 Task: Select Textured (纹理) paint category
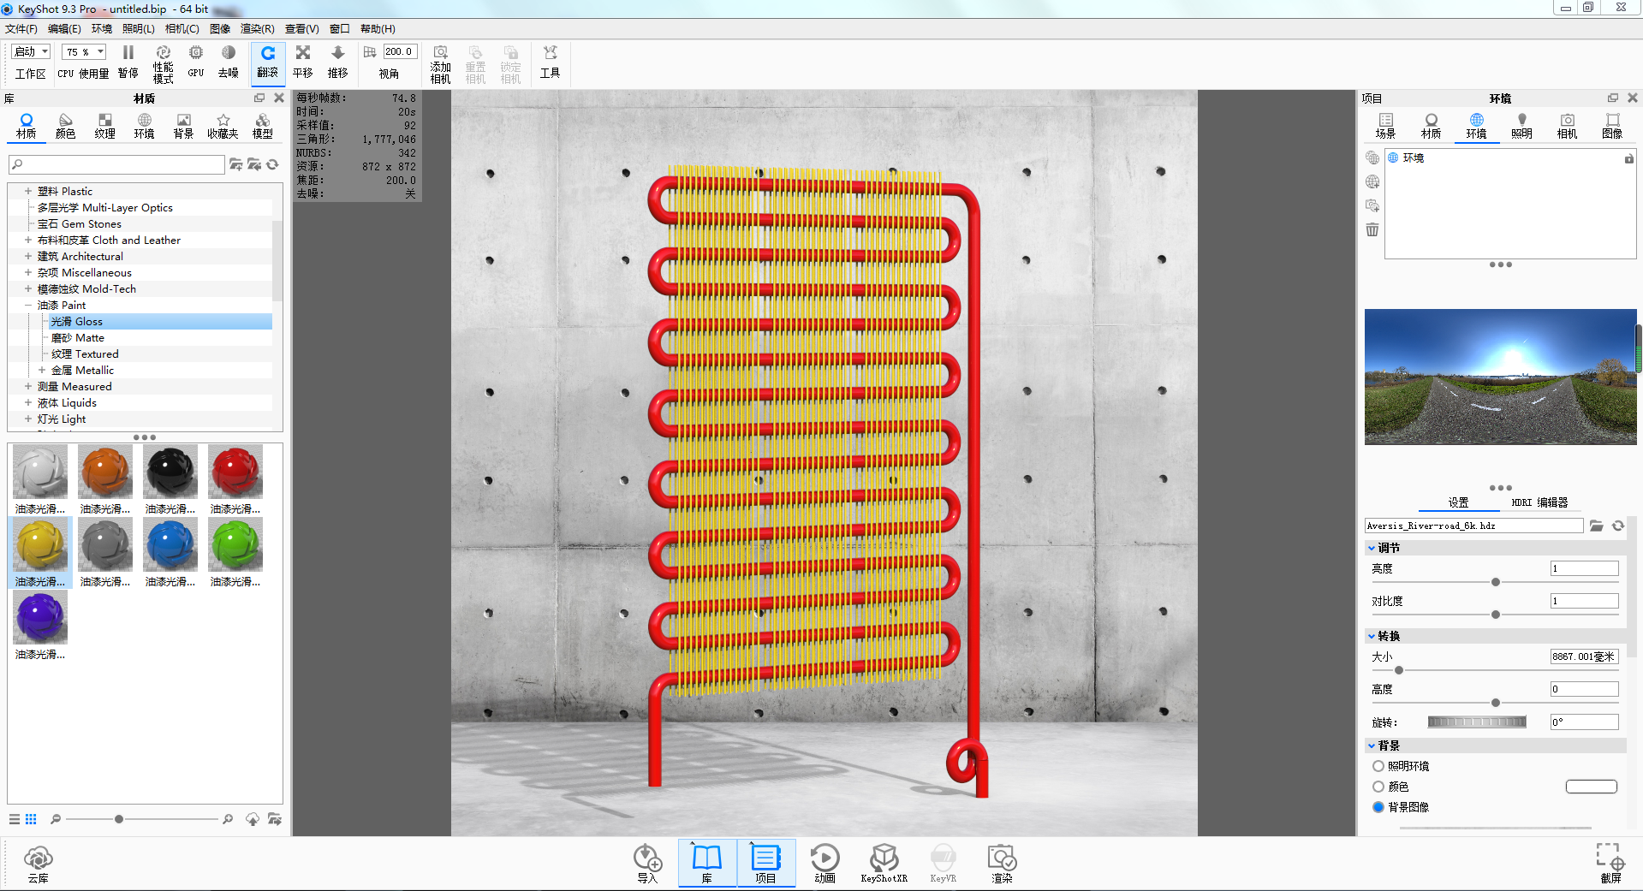tap(85, 353)
